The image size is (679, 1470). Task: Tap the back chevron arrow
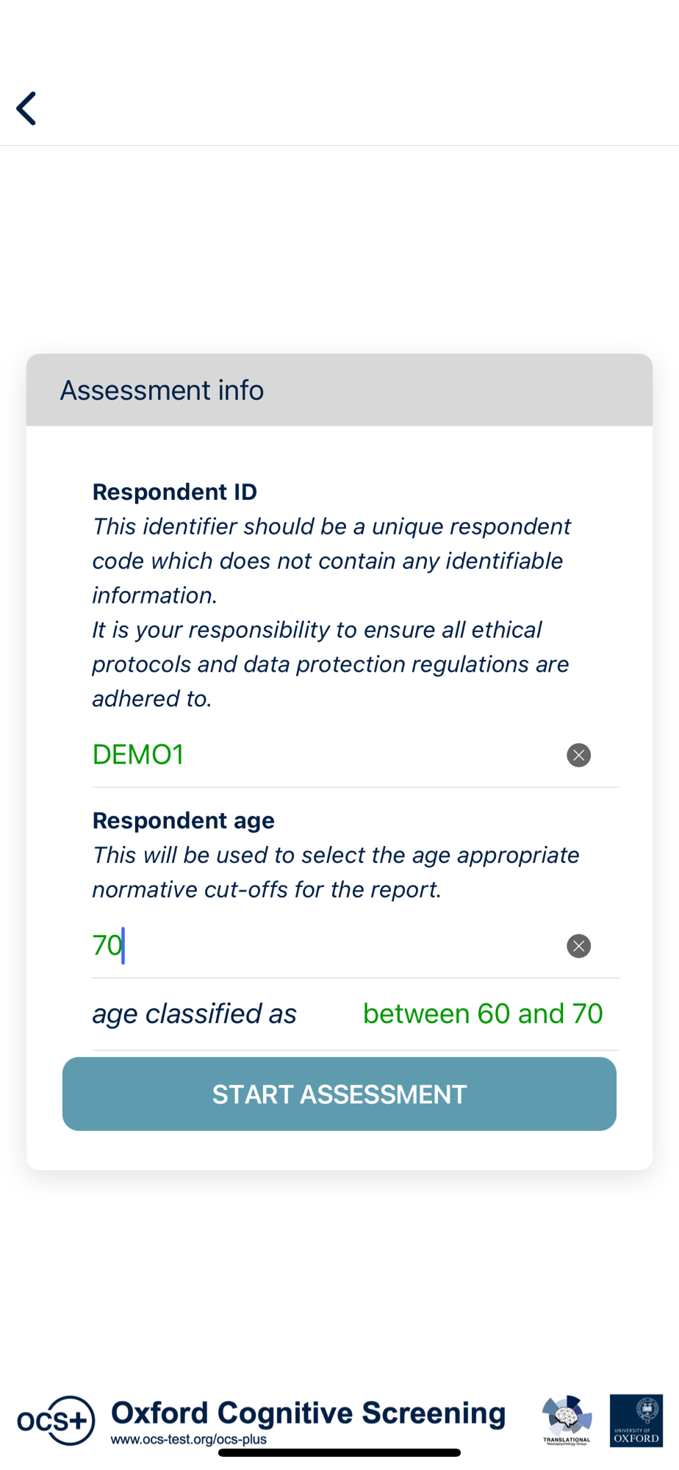tap(27, 109)
